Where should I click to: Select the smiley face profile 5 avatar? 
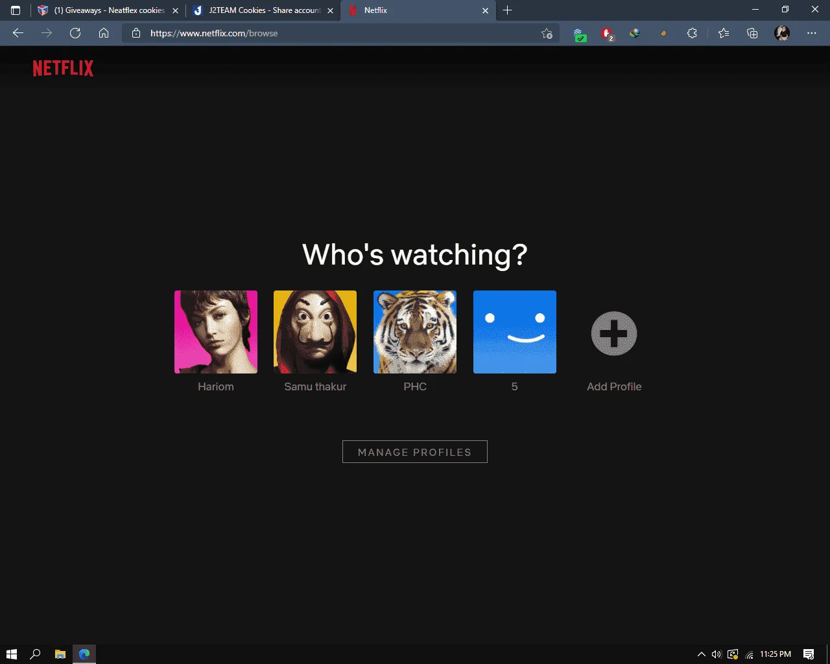(515, 332)
